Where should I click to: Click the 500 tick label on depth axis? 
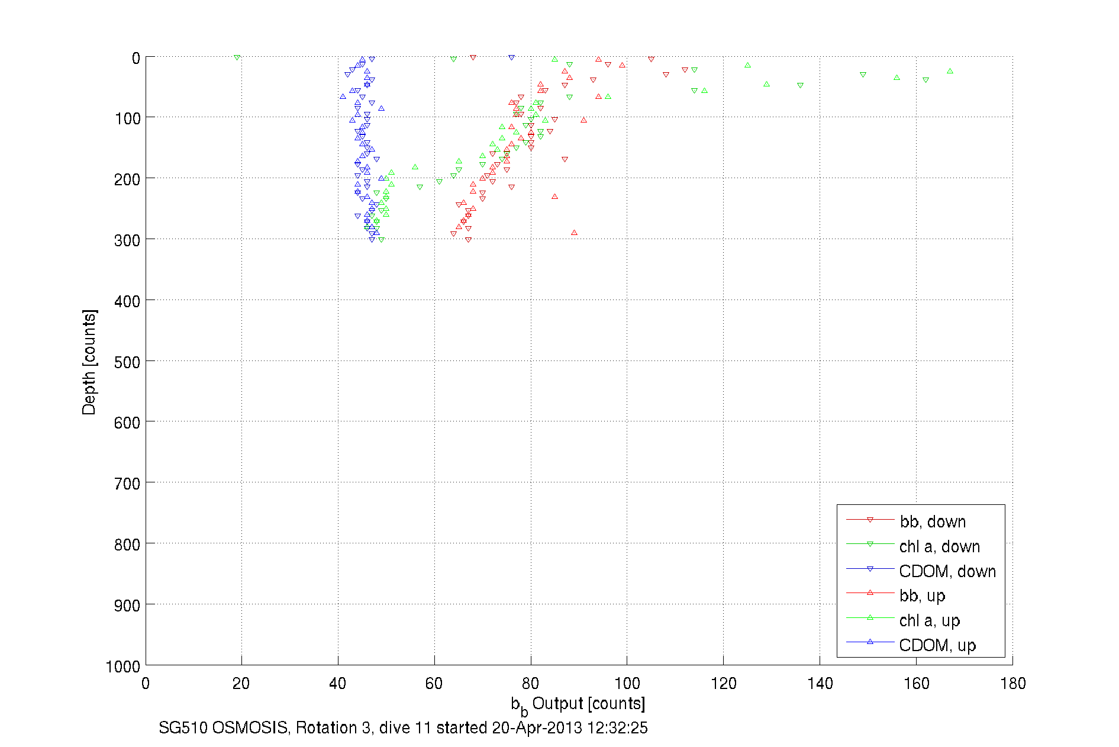(x=127, y=362)
